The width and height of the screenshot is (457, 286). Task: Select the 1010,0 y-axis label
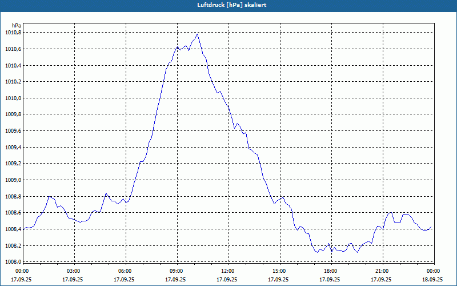tap(13, 98)
